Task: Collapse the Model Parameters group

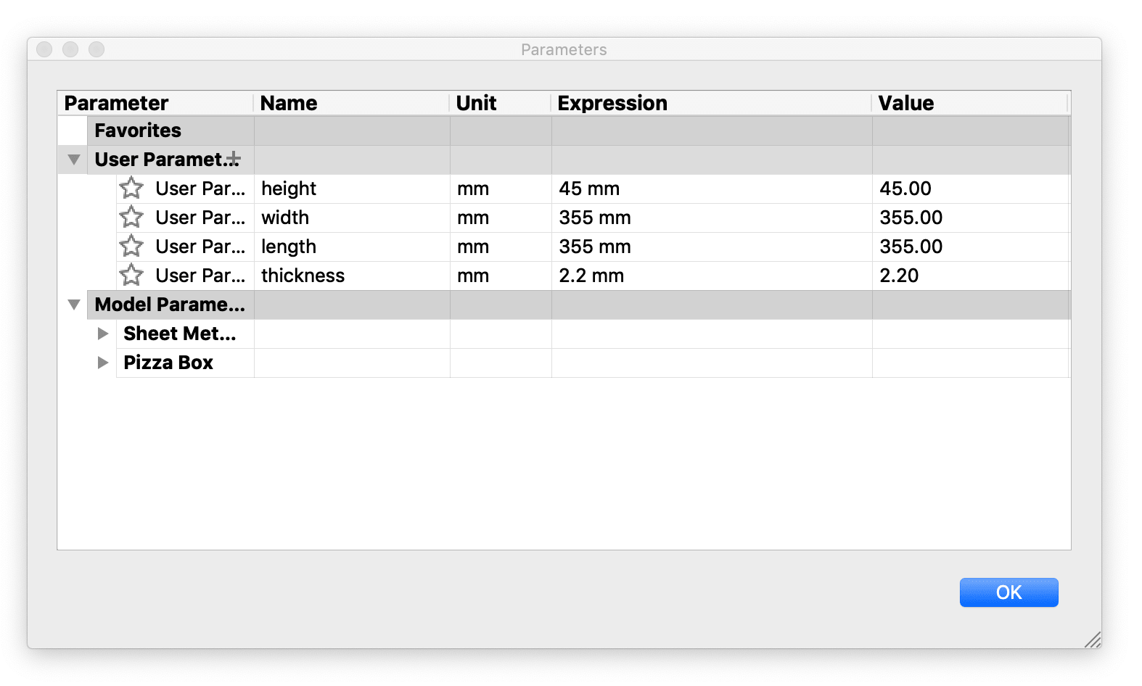Action: click(73, 305)
